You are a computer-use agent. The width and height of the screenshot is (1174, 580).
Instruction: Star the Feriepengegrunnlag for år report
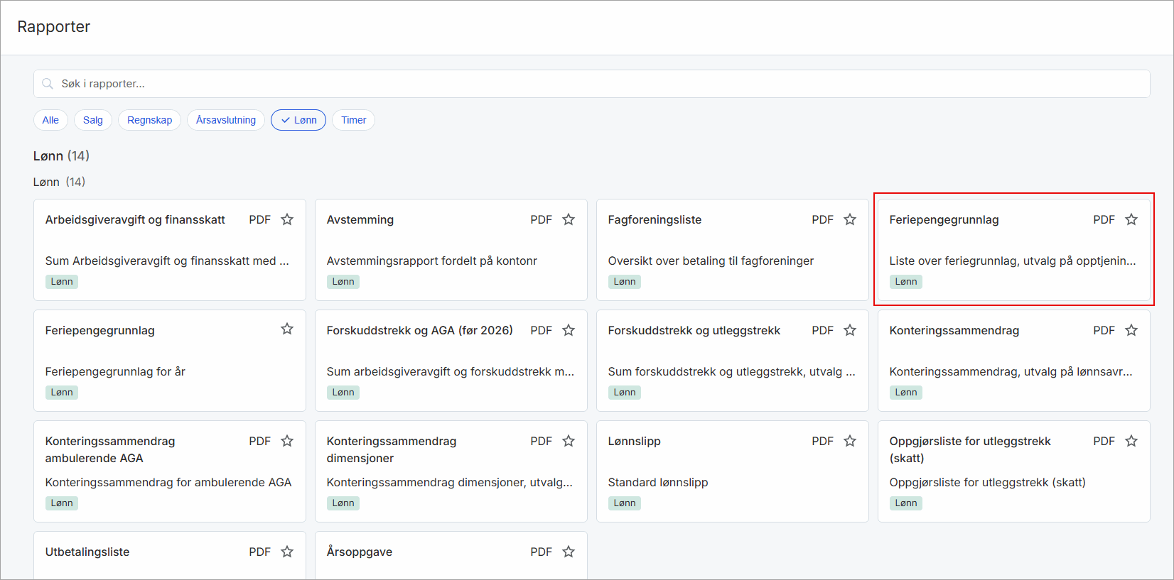coord(287,329)
